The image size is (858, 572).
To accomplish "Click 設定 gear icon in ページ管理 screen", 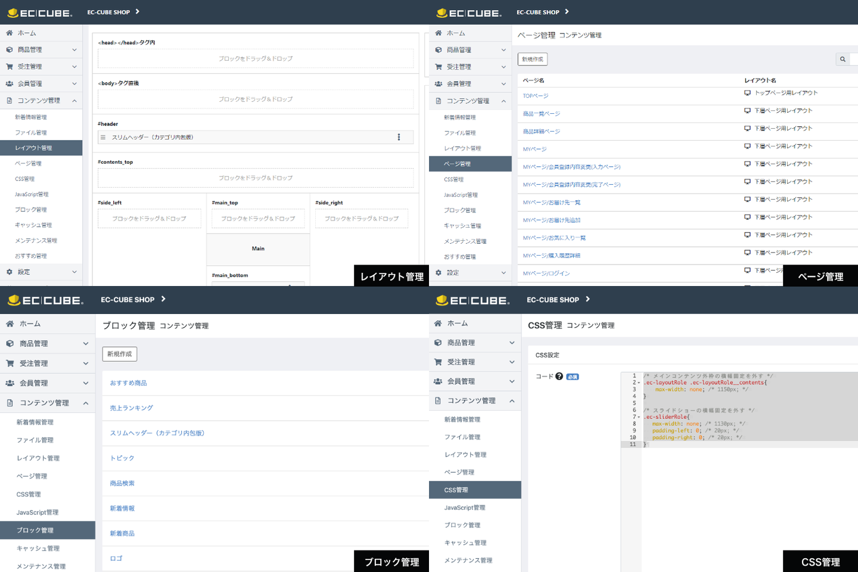I will pos(439,272).
